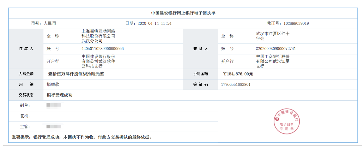The image size is (364, 148).
Task: Click the currency label 币别：人民币
Action: pos(43,23)
